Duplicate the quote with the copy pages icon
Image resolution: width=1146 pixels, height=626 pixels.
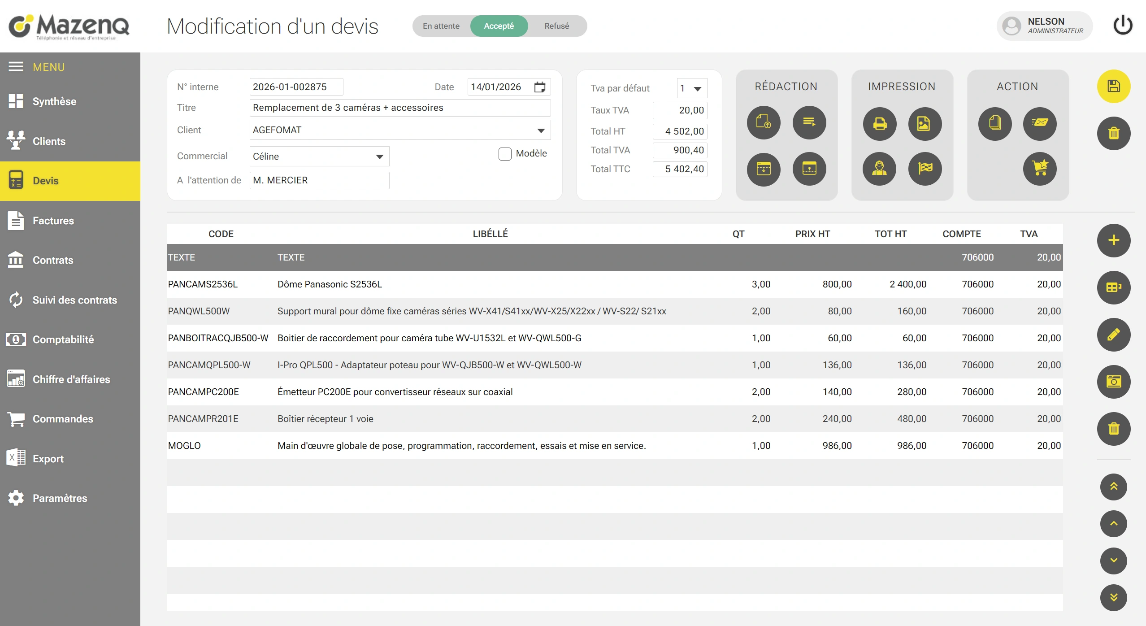click(x=995, y=124)
